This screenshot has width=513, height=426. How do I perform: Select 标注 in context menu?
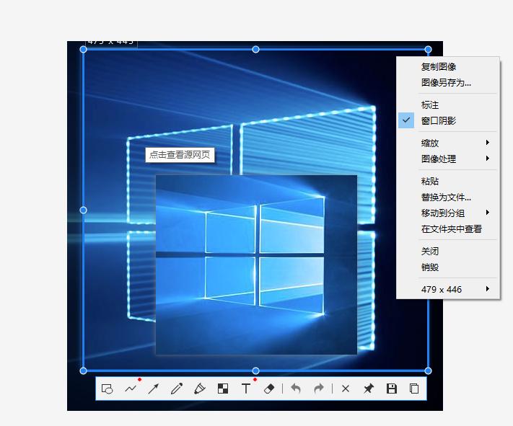[x=448, y=105]
